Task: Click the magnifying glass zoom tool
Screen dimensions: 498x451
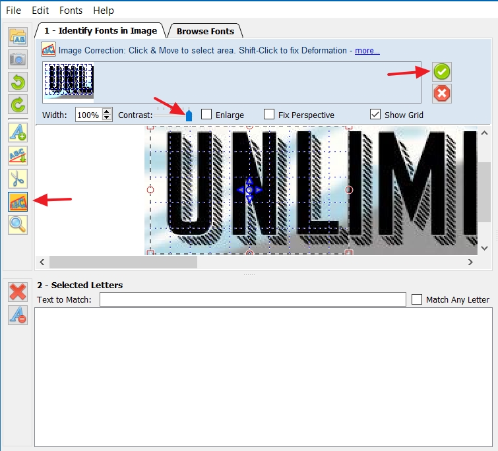Action: click(x=18, y=224)
